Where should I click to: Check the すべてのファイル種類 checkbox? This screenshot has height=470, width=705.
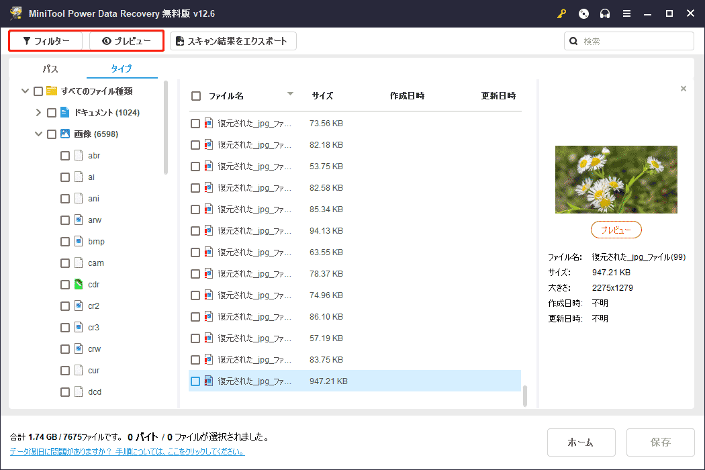coord(38,91)
